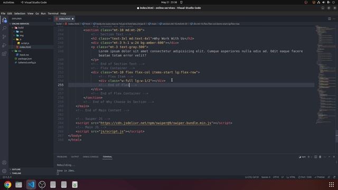Collapse the src folder
The image size is (338, 190).
click(20, 51)
